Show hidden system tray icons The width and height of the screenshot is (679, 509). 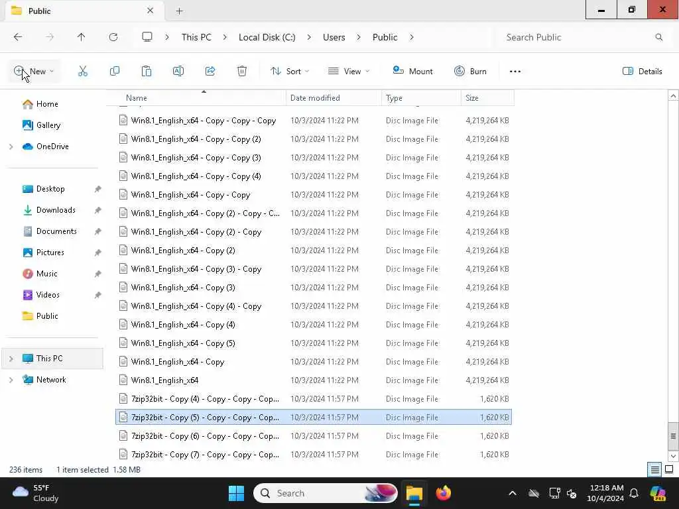(513, 493)
